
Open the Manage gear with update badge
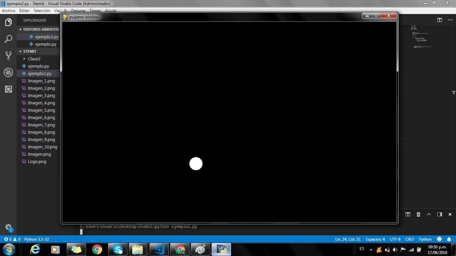[x=8, y=228]
